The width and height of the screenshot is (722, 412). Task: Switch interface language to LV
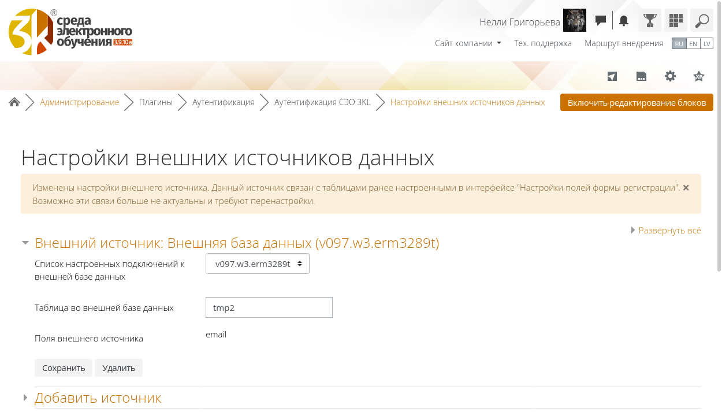tap(706, 44)
